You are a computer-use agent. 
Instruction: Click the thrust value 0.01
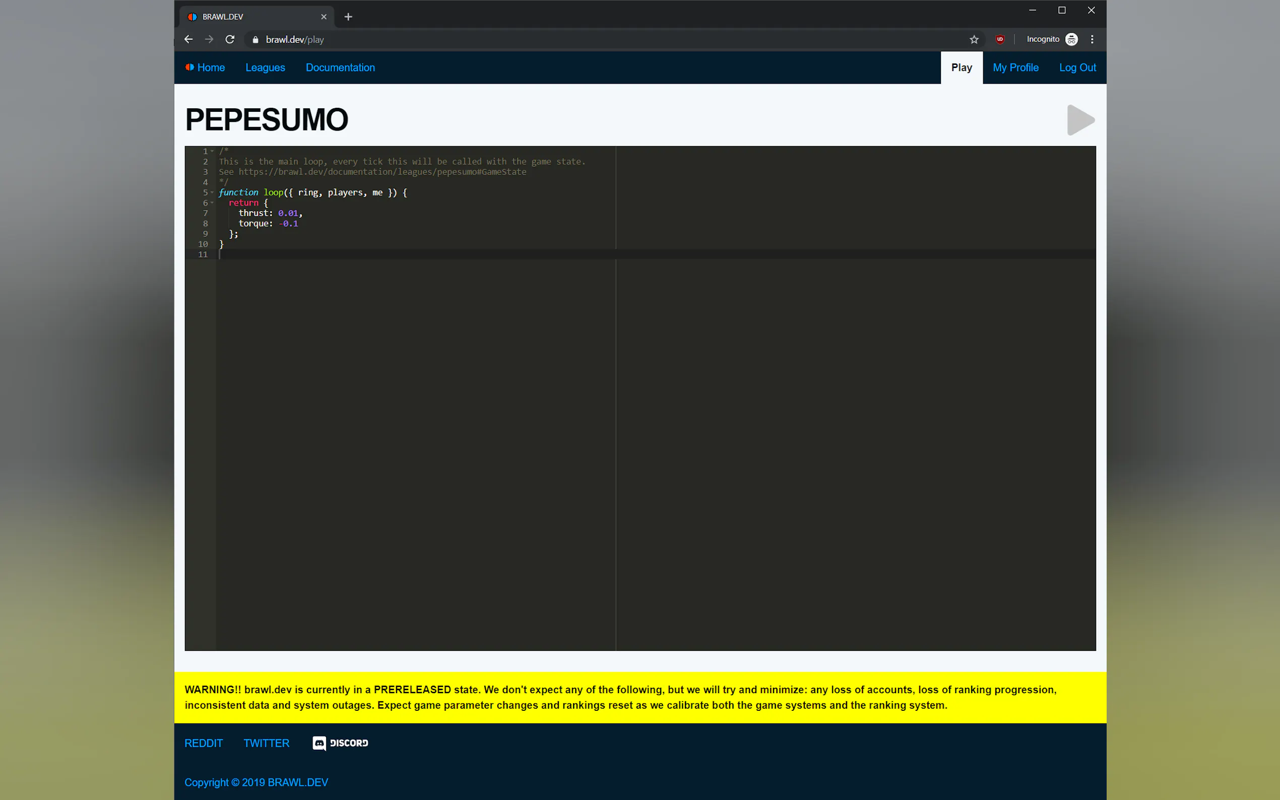tap(288, 213)
